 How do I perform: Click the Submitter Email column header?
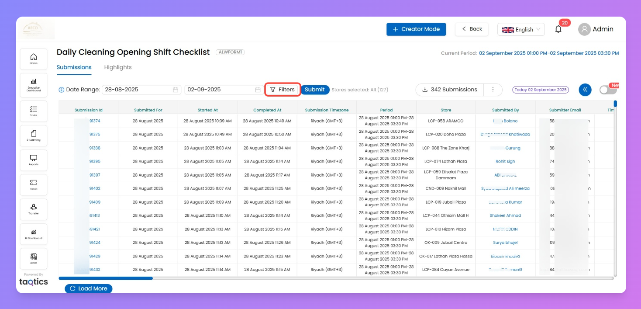pos(565,110)
